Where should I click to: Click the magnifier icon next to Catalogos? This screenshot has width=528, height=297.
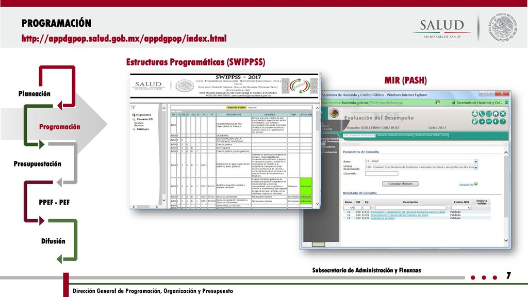(x=134, y=129)
